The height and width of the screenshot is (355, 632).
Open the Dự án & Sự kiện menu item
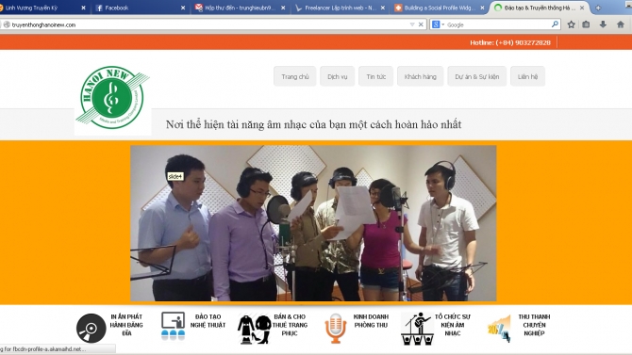pyautogui.click(x=476, y=76)
